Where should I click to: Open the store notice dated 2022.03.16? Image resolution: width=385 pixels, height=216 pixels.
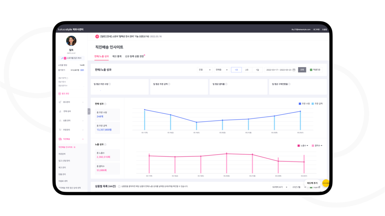click(131, 37)
